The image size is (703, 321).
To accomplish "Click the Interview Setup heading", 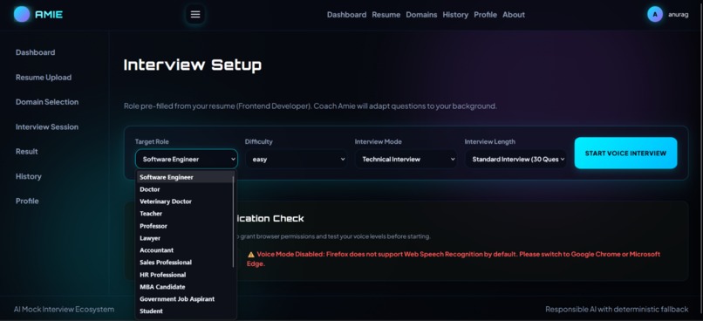I will [x=193, y=65].
